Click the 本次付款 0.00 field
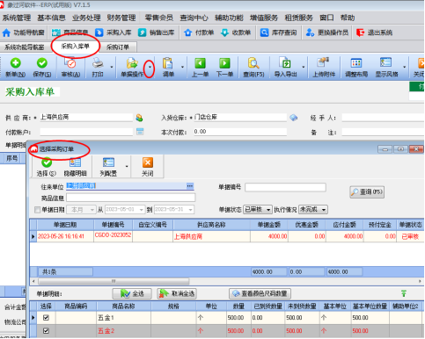 (240, 132)
